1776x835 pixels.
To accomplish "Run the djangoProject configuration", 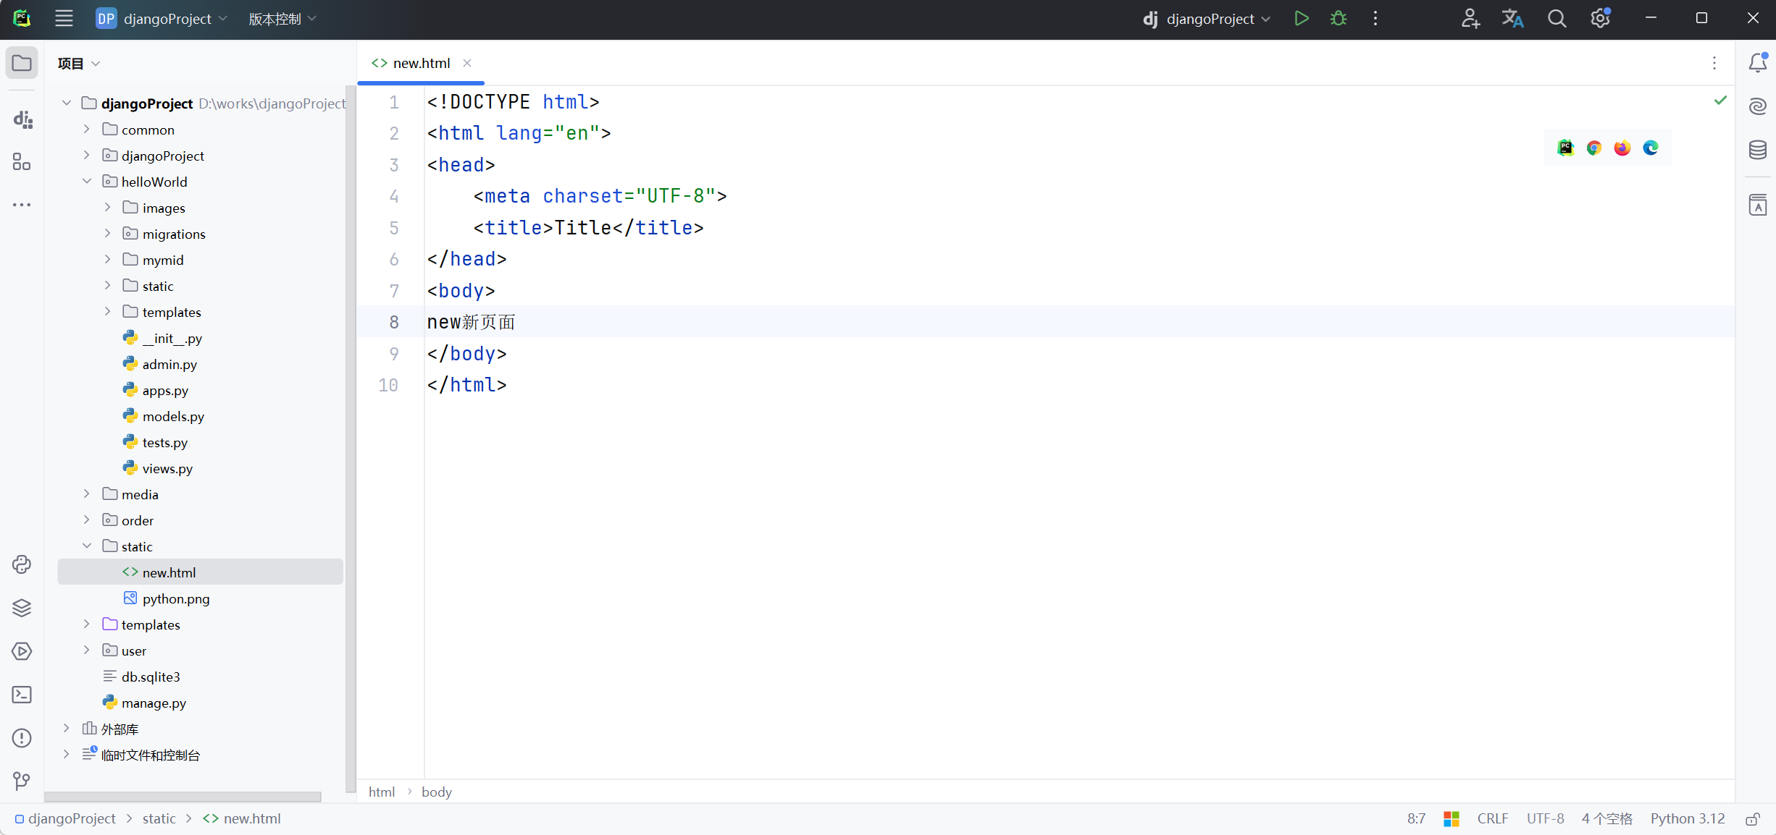I will point(1302,19).
